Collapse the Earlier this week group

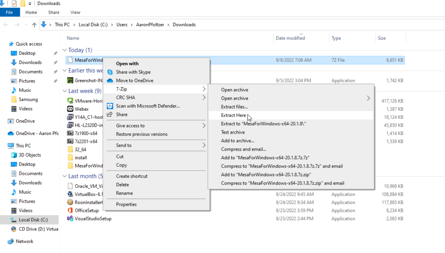[x=64, y=70]
